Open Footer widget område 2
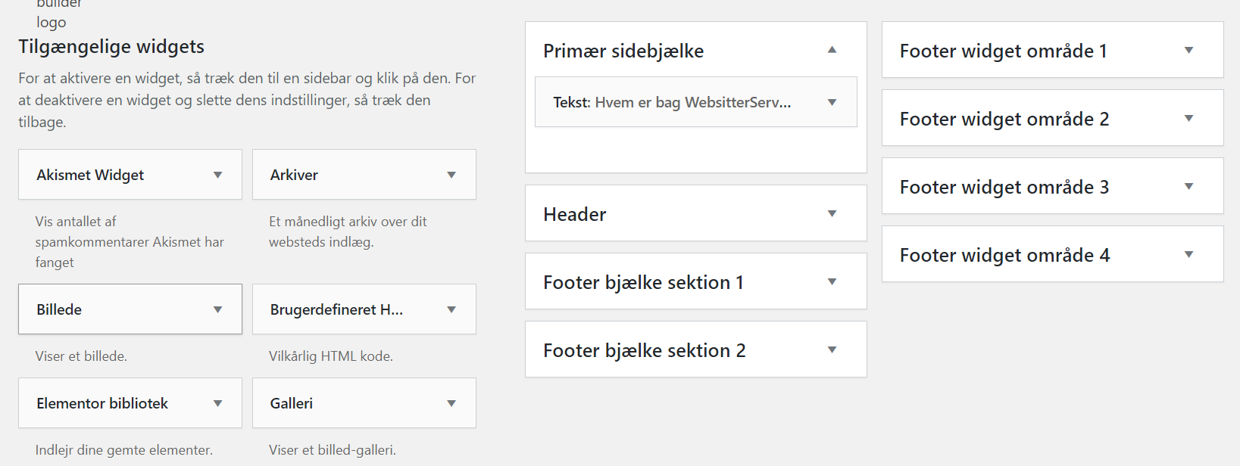The width and height of the screenshot is (1240, 466). click(x=1189, y=118)
